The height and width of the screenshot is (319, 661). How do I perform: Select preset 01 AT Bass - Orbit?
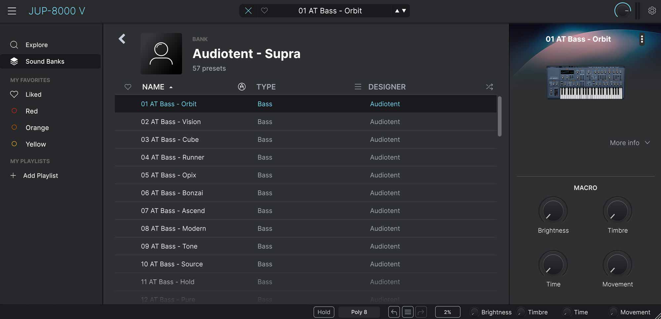click(306, 104)
